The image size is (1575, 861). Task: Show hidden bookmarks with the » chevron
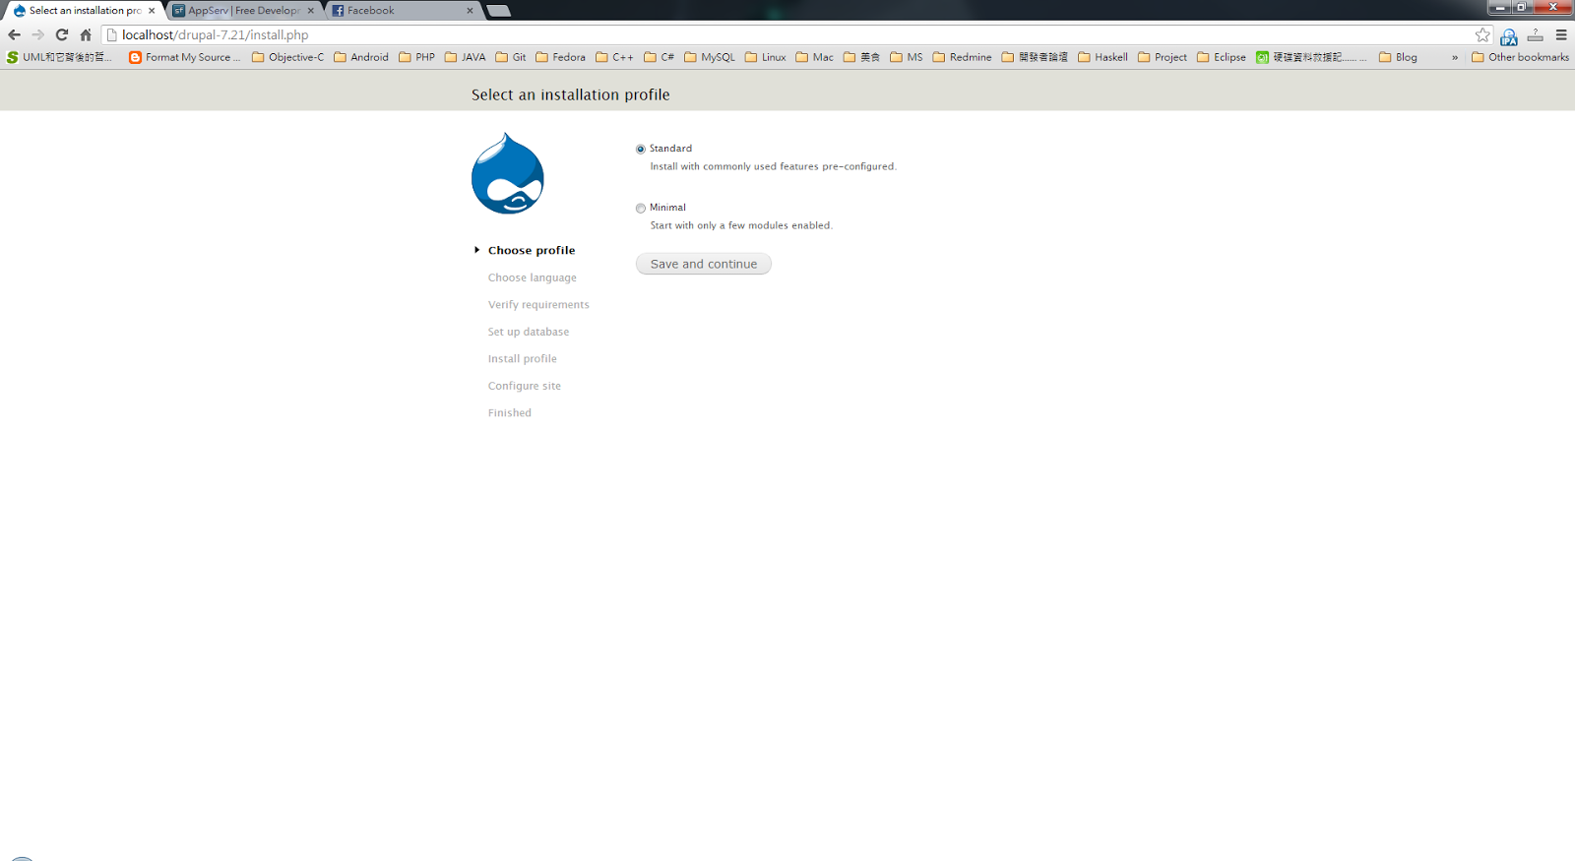click(1455, 57)
